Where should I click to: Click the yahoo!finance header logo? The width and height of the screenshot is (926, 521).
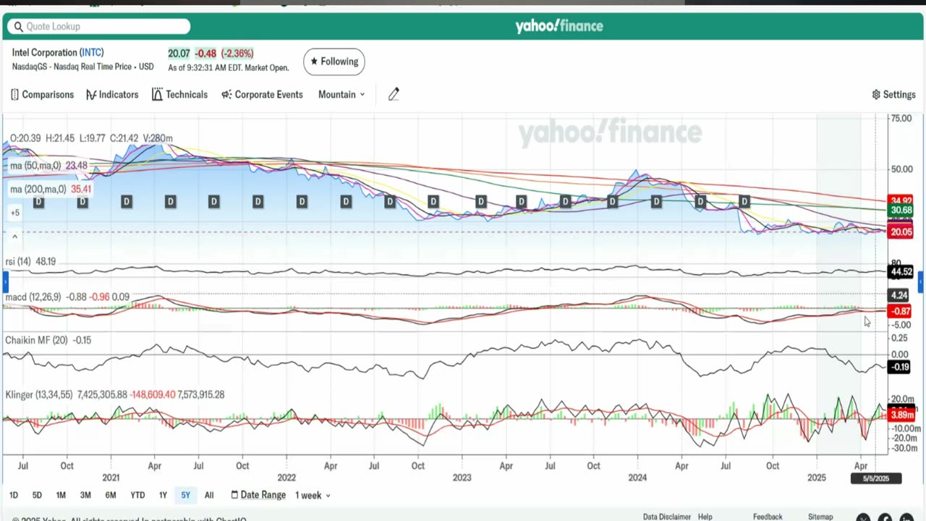(x=559, y=26)
